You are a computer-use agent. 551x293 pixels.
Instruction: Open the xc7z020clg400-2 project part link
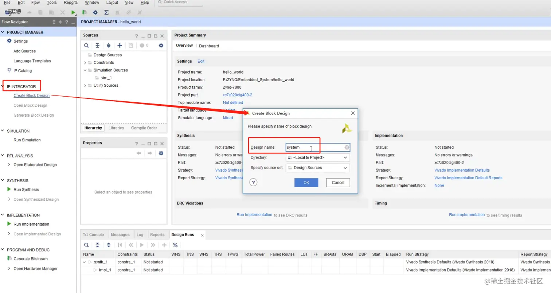tap(238, 95)
